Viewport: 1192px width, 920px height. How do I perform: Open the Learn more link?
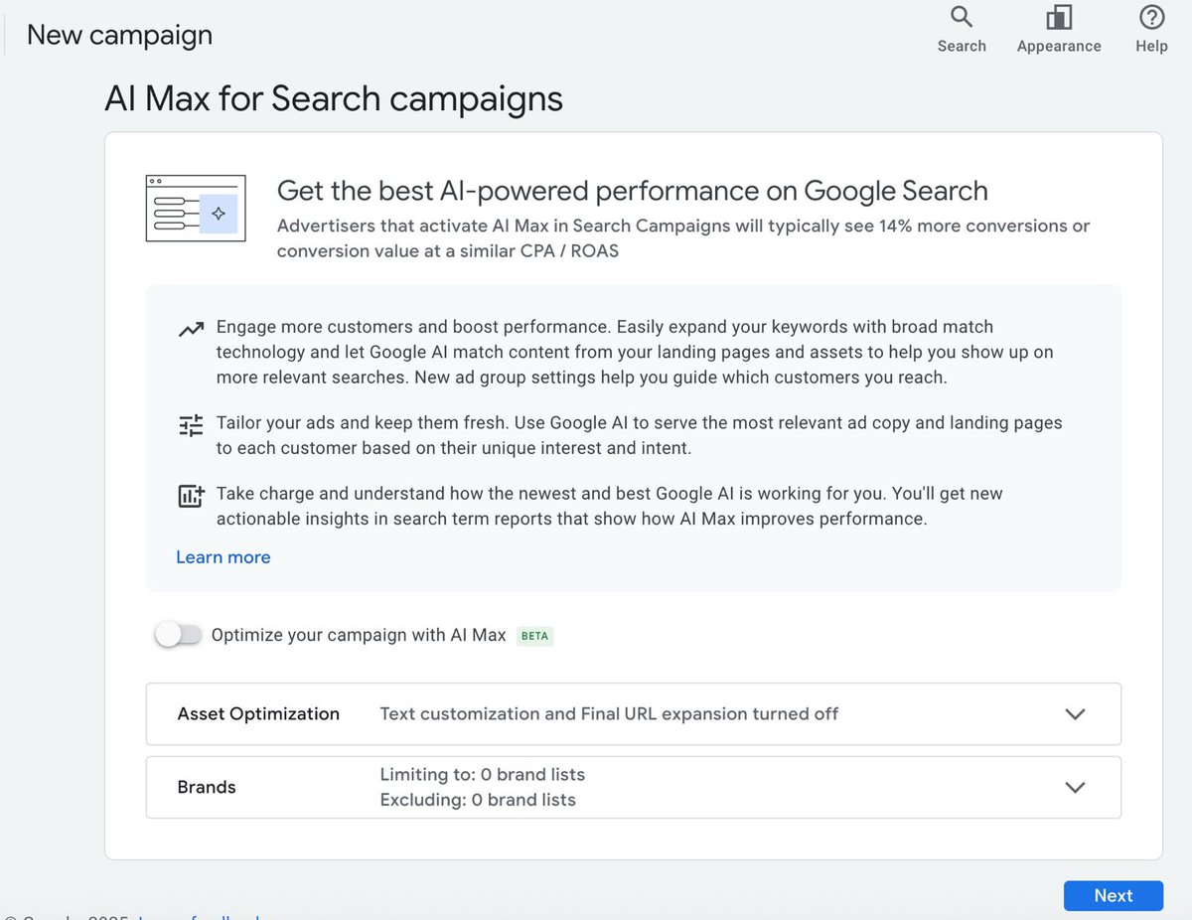[x=223, y=557]
